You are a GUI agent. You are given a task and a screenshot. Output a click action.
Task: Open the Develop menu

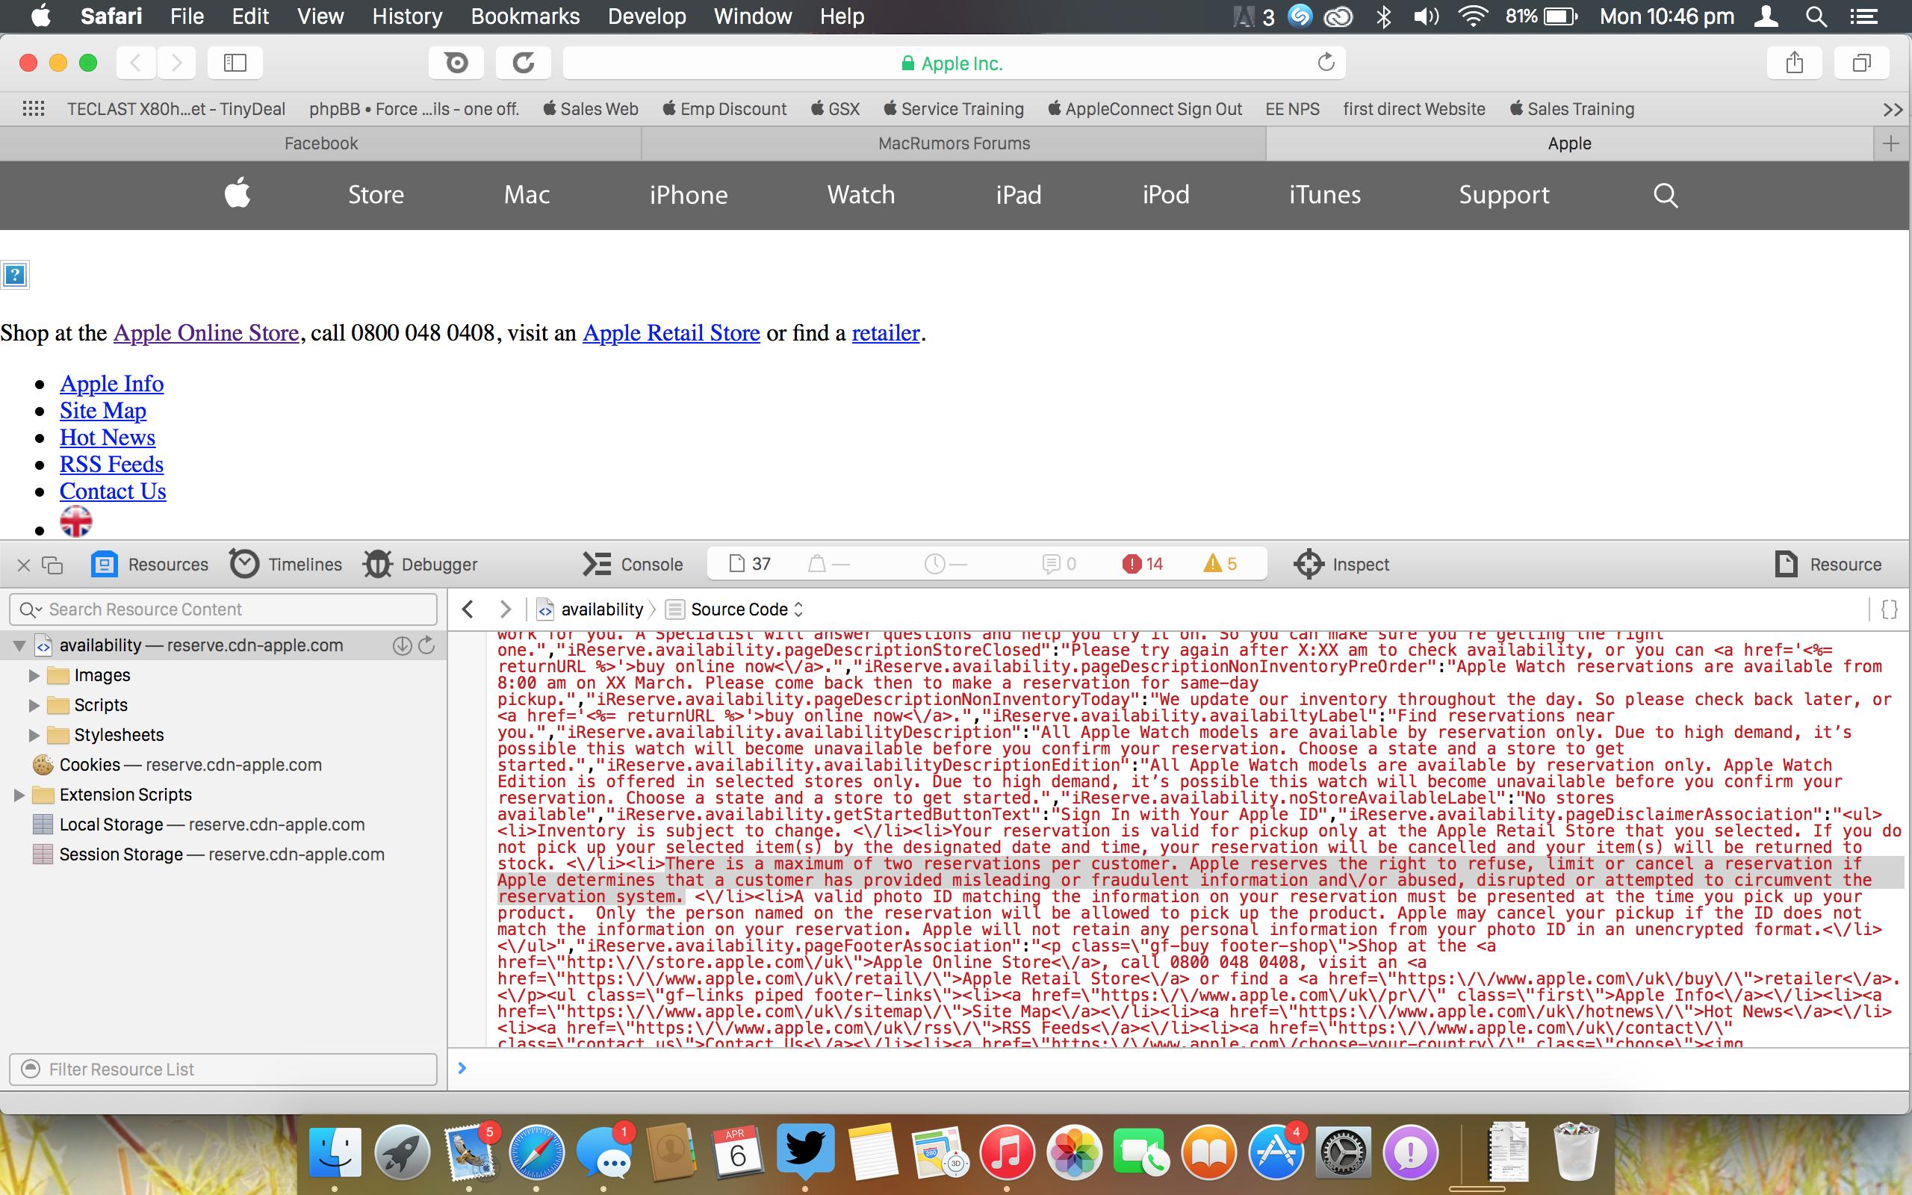646,16
